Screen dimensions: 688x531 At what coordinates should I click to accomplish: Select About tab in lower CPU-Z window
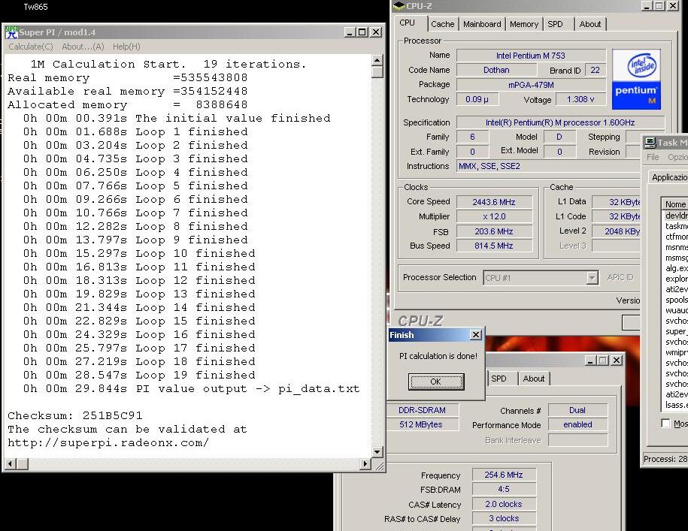(534, 379)
